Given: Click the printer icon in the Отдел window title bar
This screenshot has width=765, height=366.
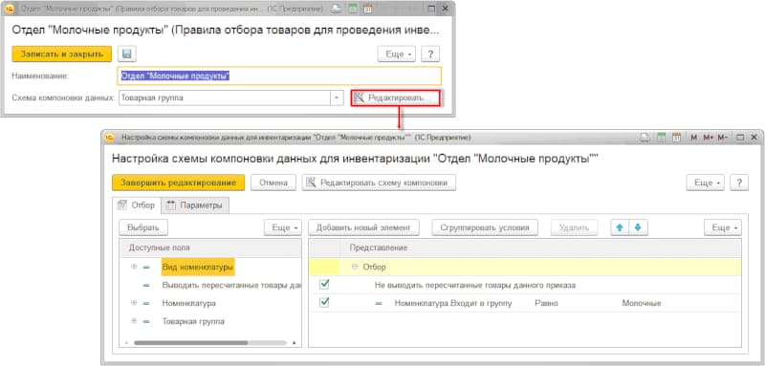Looking at the screenshot, I should 337,9.
